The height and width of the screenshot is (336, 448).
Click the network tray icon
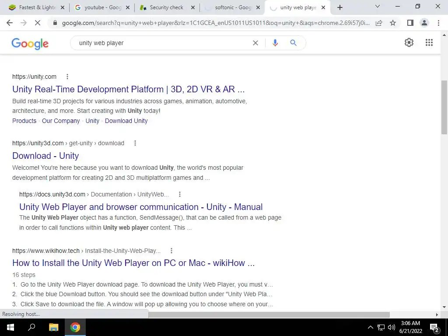pyautogui.click(x=381, y=327)
